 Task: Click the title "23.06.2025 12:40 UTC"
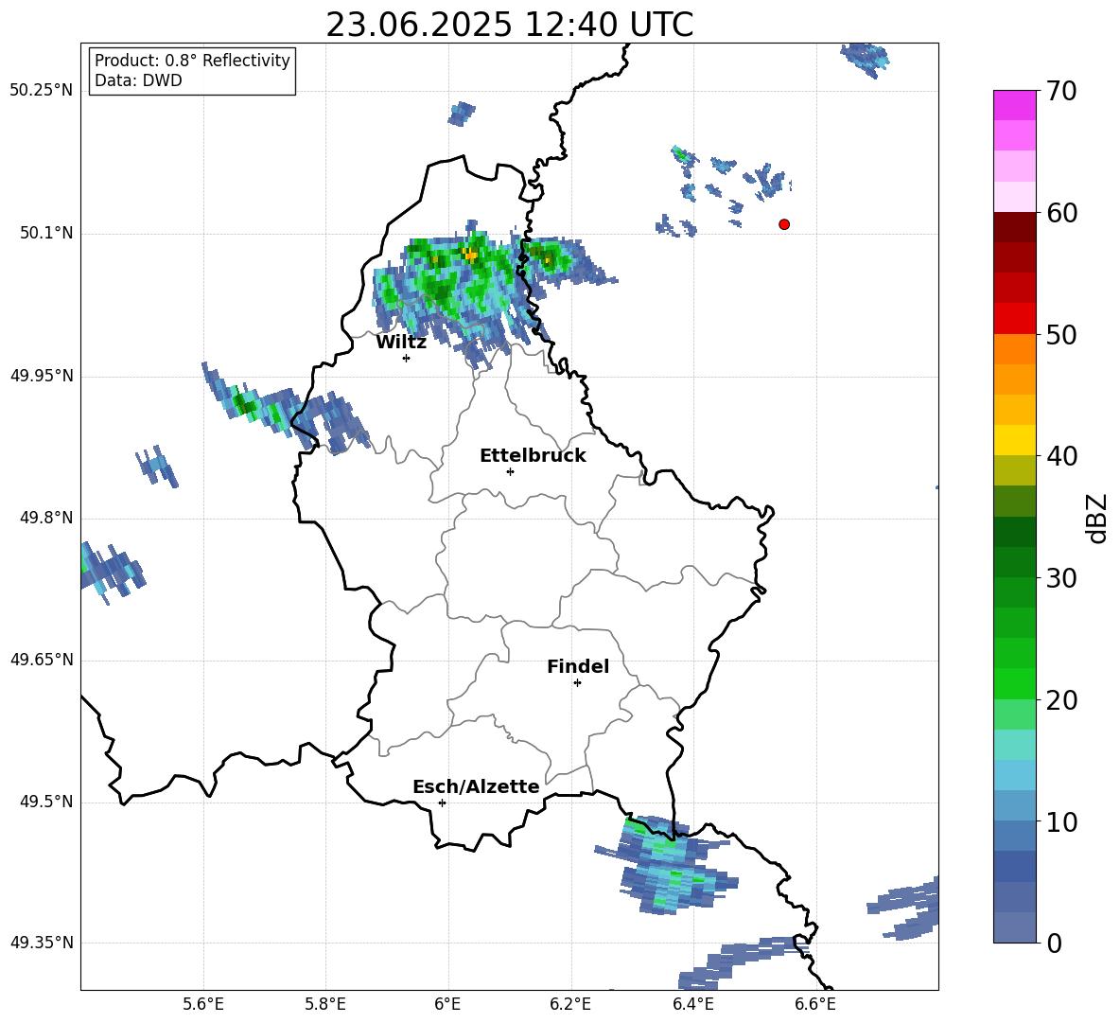click(x=509, y=25)
